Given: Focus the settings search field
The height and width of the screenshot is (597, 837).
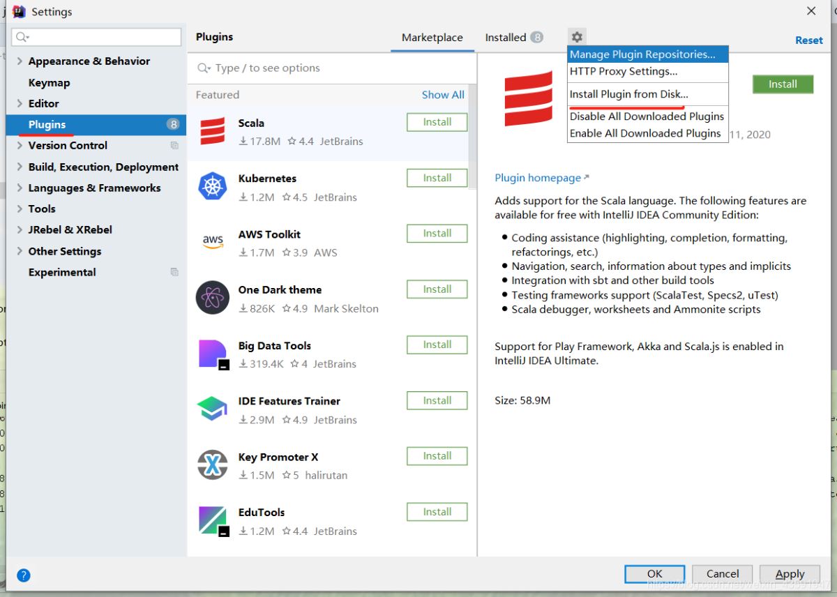Looking at the screenshot, I should pos(97,37).
